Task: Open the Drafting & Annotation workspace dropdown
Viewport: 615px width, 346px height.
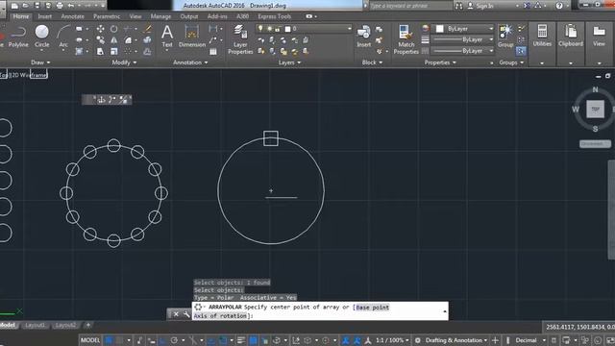Action: pyautogui.click(x=456, y=340)
